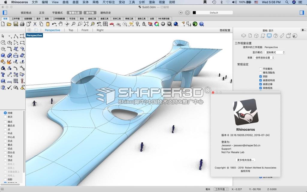307x192 pixels.
Task: Click the black layer color swatch
Action: pyautogui.click(x=194, y=13)
